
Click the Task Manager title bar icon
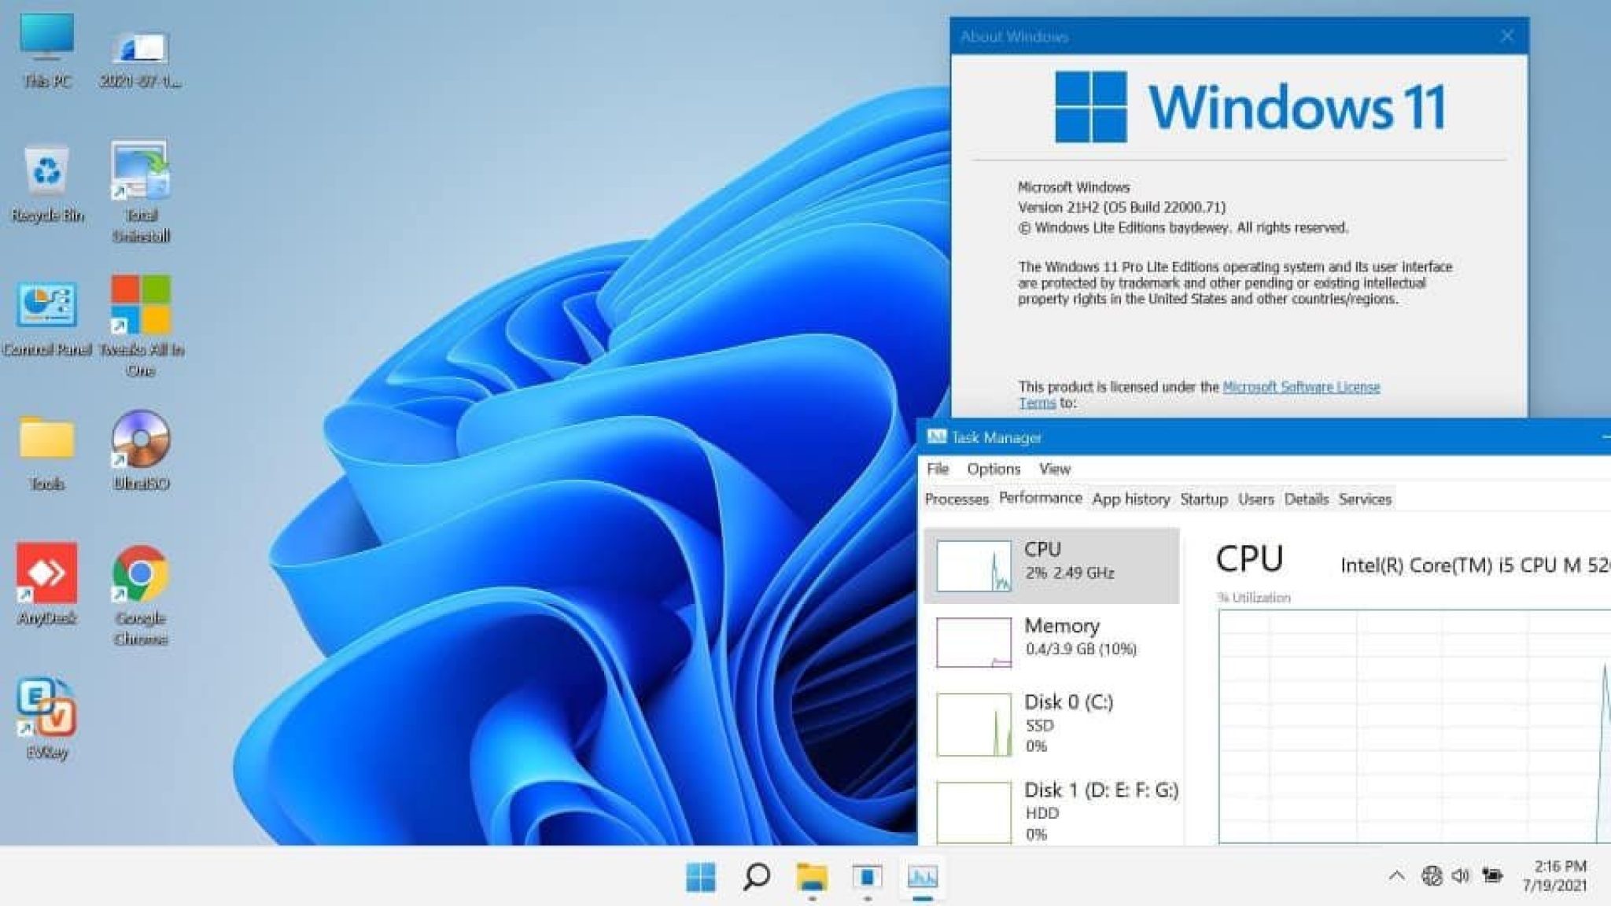point(936,437)
